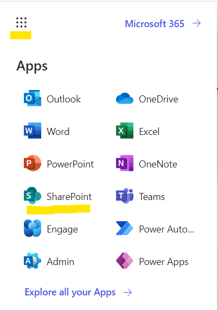Open the Power Automate icon
This screenshot has width=218, height=310.
click(125, 228)
